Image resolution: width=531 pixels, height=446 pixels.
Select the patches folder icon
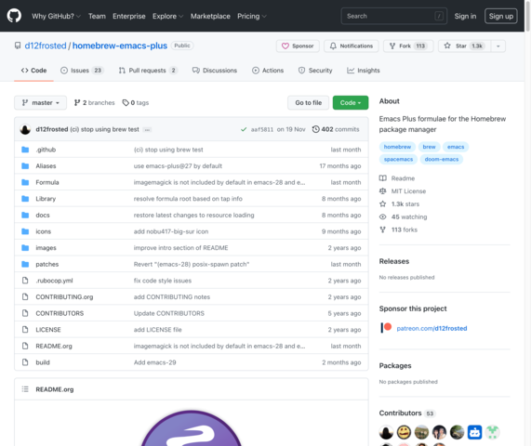[25, 264]
